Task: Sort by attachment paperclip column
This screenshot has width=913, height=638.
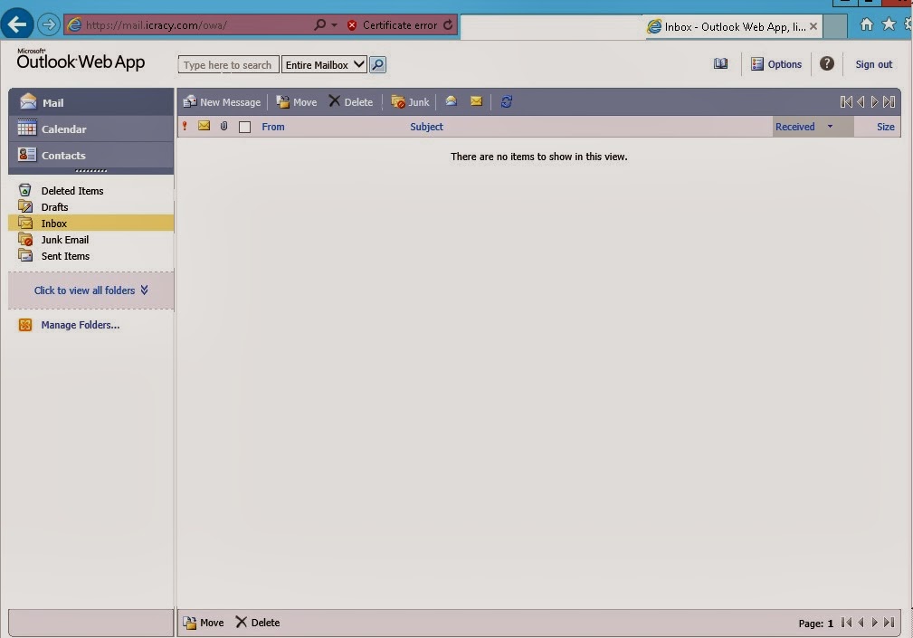Action: 223,126
